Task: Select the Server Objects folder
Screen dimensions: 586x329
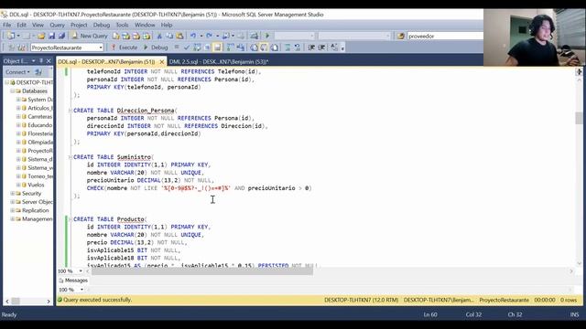Action: pyautogui.click(x=37, y=202)
